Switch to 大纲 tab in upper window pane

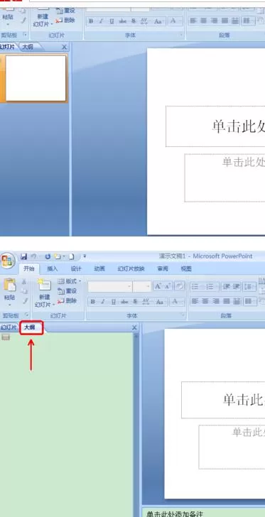tap(28, 47)
